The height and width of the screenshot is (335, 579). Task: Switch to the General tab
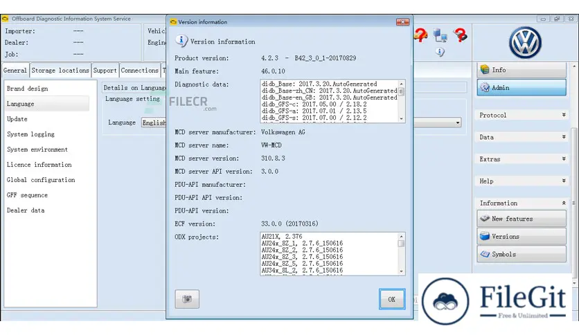(15, 70)
